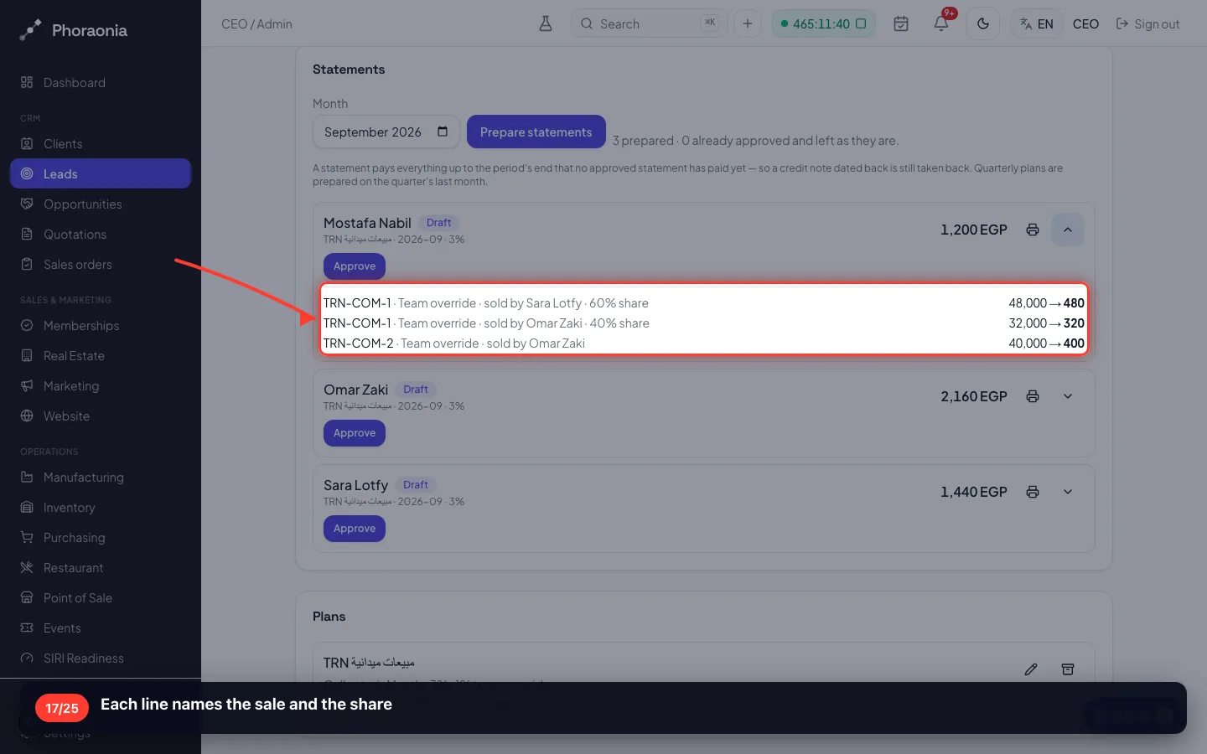The image size is (1207, 754).
Task: Open Point of Sale module
Action: [x=101, y=597]
